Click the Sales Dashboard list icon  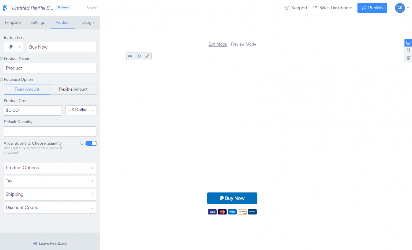(x=315, y=8)
